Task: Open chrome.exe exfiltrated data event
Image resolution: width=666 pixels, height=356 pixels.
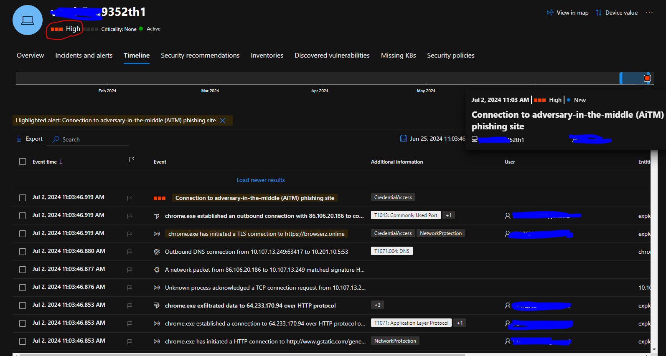Action: click(250, 306)
